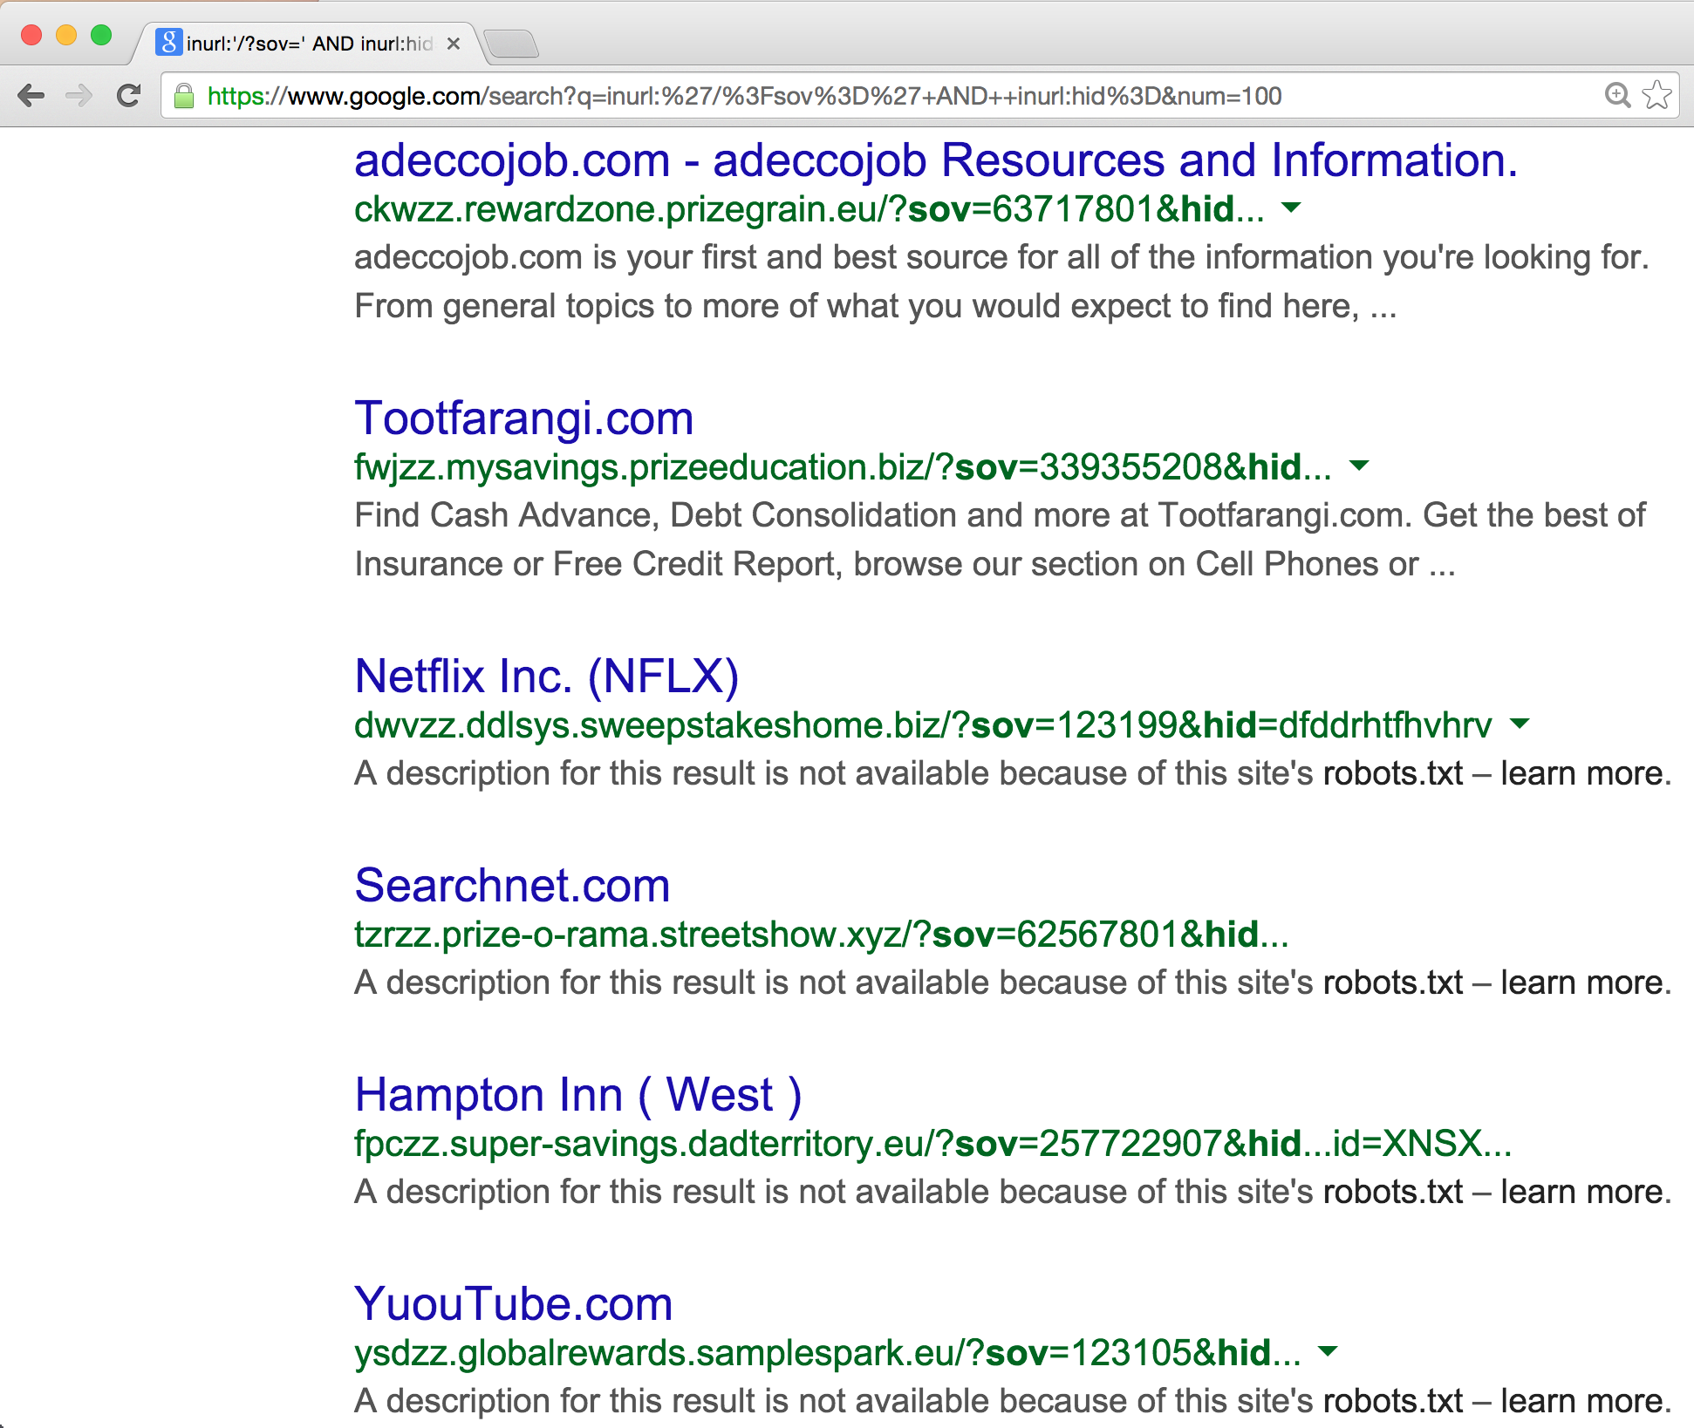Image resolution: width=1694 pixels, height=1428 pixels.
Task: Click the green SSL padlock icon
Action: coord(184,96)
